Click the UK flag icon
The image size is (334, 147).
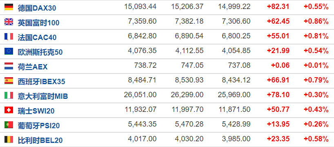(9, 22)
